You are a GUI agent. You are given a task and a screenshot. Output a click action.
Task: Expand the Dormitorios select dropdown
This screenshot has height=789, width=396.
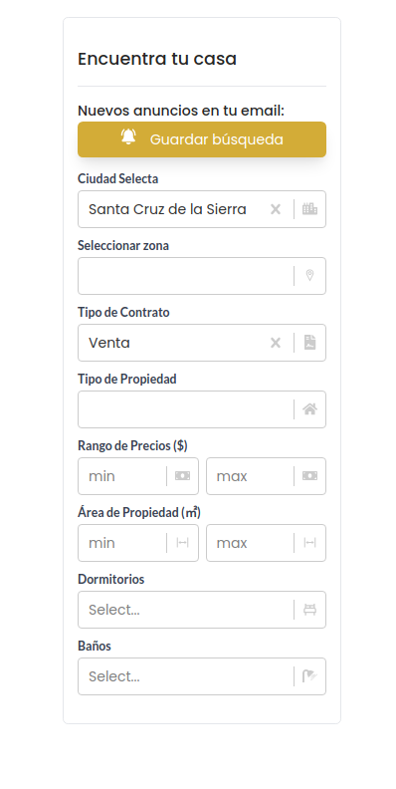coord(202,610)
